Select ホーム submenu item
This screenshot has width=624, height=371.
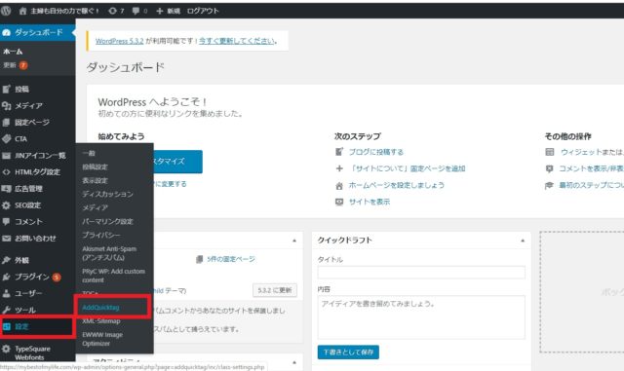[x=13, y=52]
